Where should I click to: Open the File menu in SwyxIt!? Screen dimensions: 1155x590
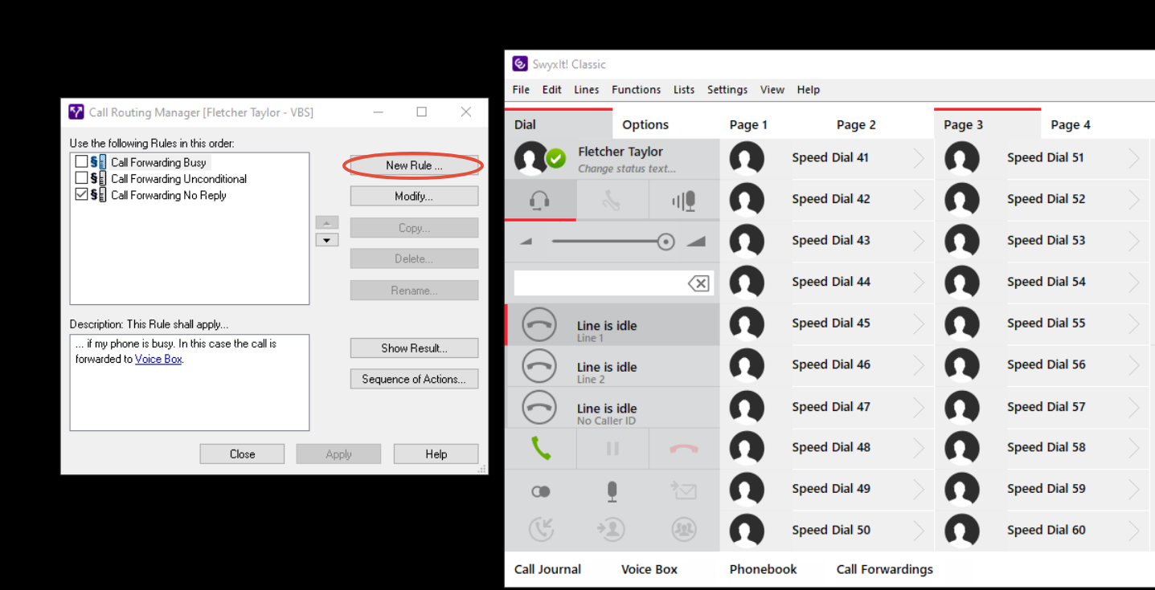(x=521, y=90)
